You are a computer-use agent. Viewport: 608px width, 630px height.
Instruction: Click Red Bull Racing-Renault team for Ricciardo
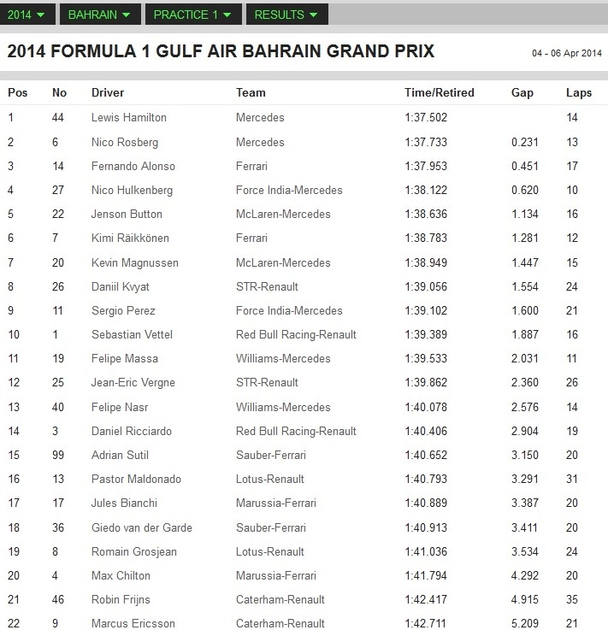296,431
